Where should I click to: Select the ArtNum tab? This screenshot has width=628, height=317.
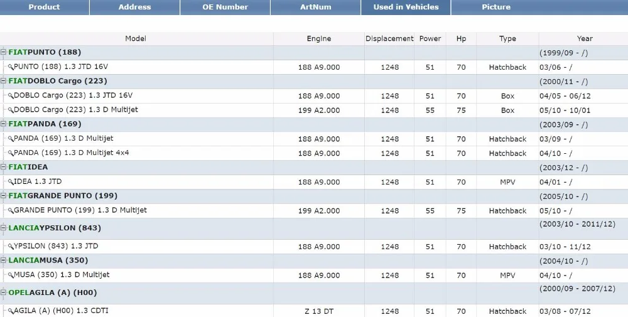[x=316, y=7]
